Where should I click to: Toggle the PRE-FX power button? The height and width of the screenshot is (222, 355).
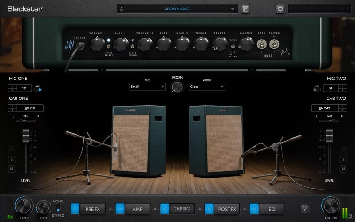click(75, 209)
